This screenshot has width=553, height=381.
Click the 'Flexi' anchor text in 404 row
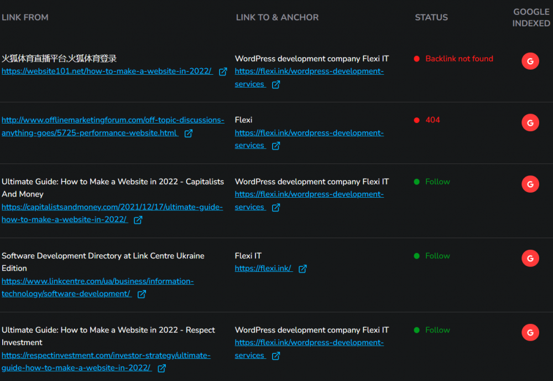point(243,120)
